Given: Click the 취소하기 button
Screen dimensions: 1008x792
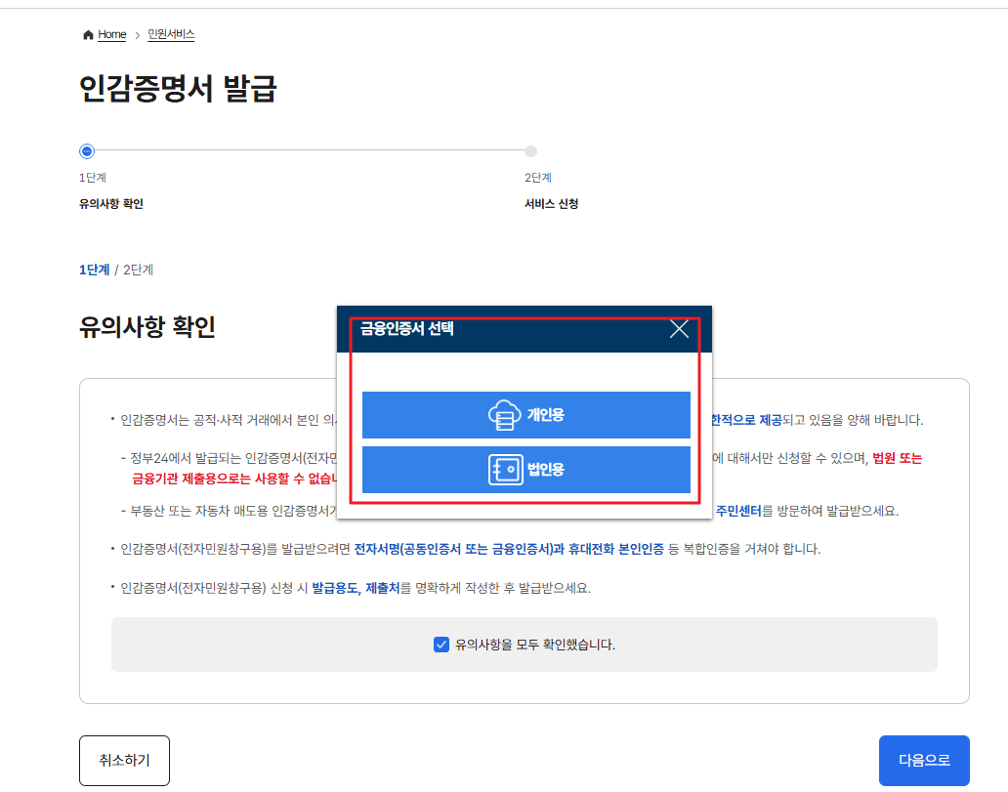Looking at the screenshot, I should point(124,760).
